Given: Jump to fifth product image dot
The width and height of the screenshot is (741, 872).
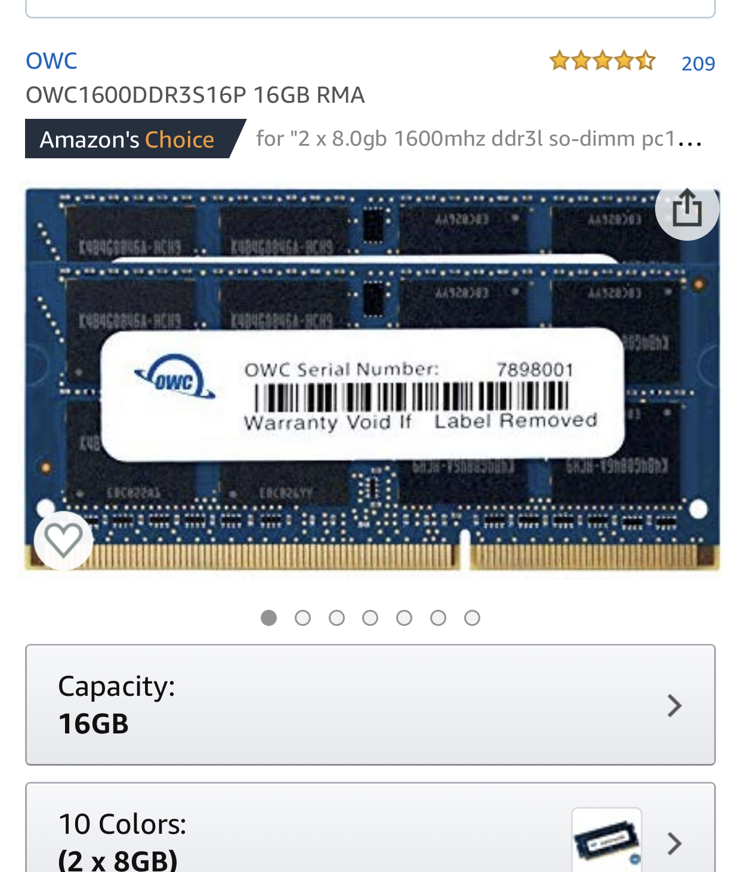Looking at the screenshot, I should click(x=404, y=618).
